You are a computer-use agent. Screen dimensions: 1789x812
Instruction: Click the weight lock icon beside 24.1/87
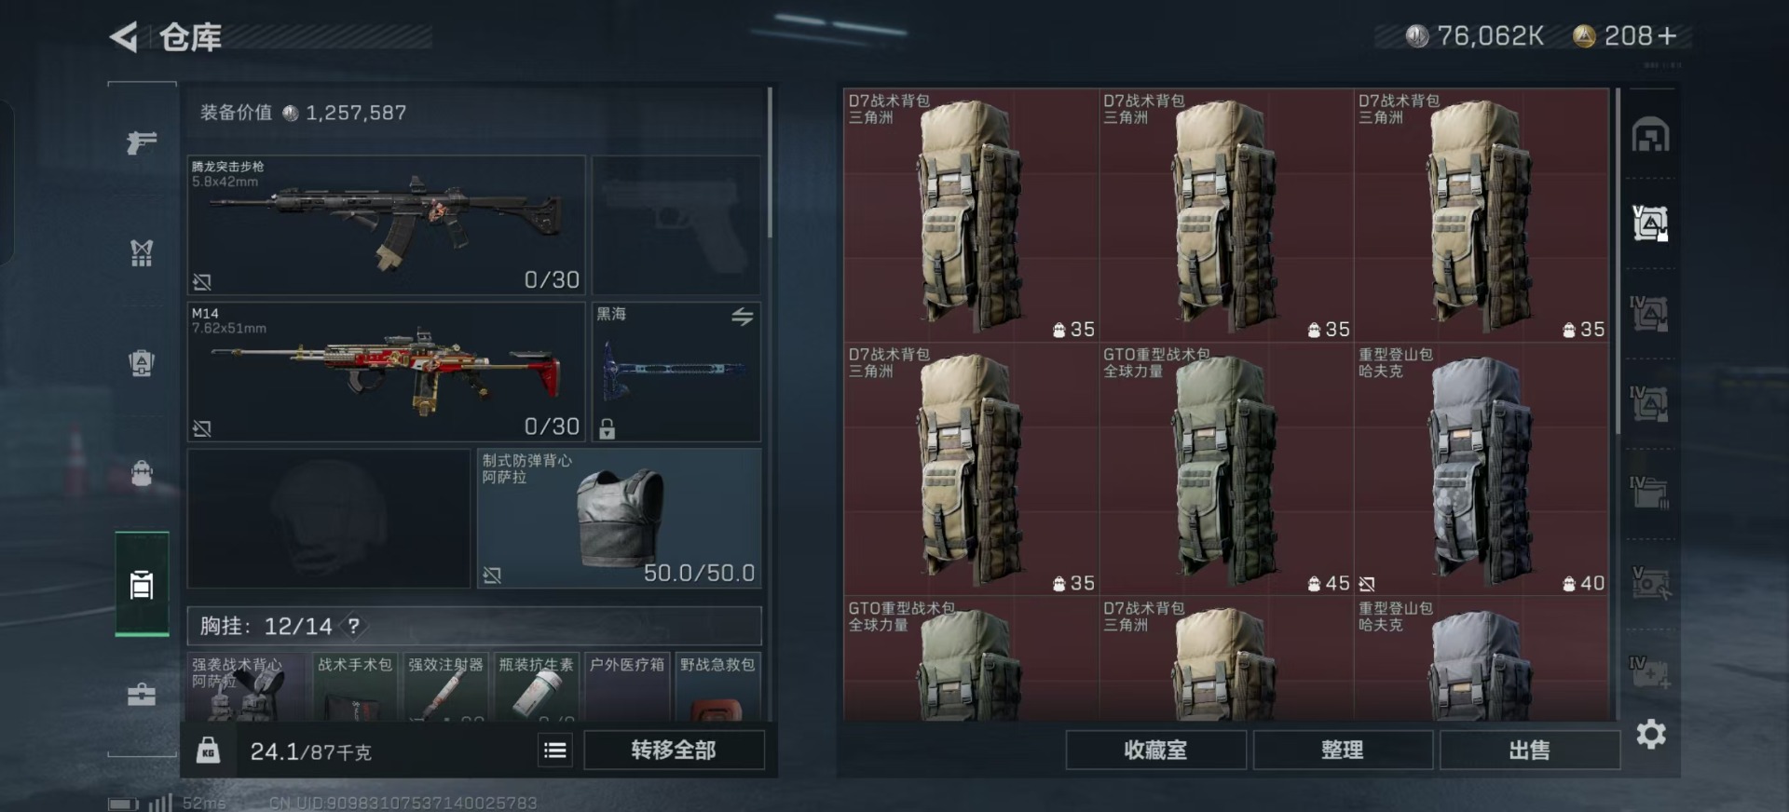click(209, 751)
